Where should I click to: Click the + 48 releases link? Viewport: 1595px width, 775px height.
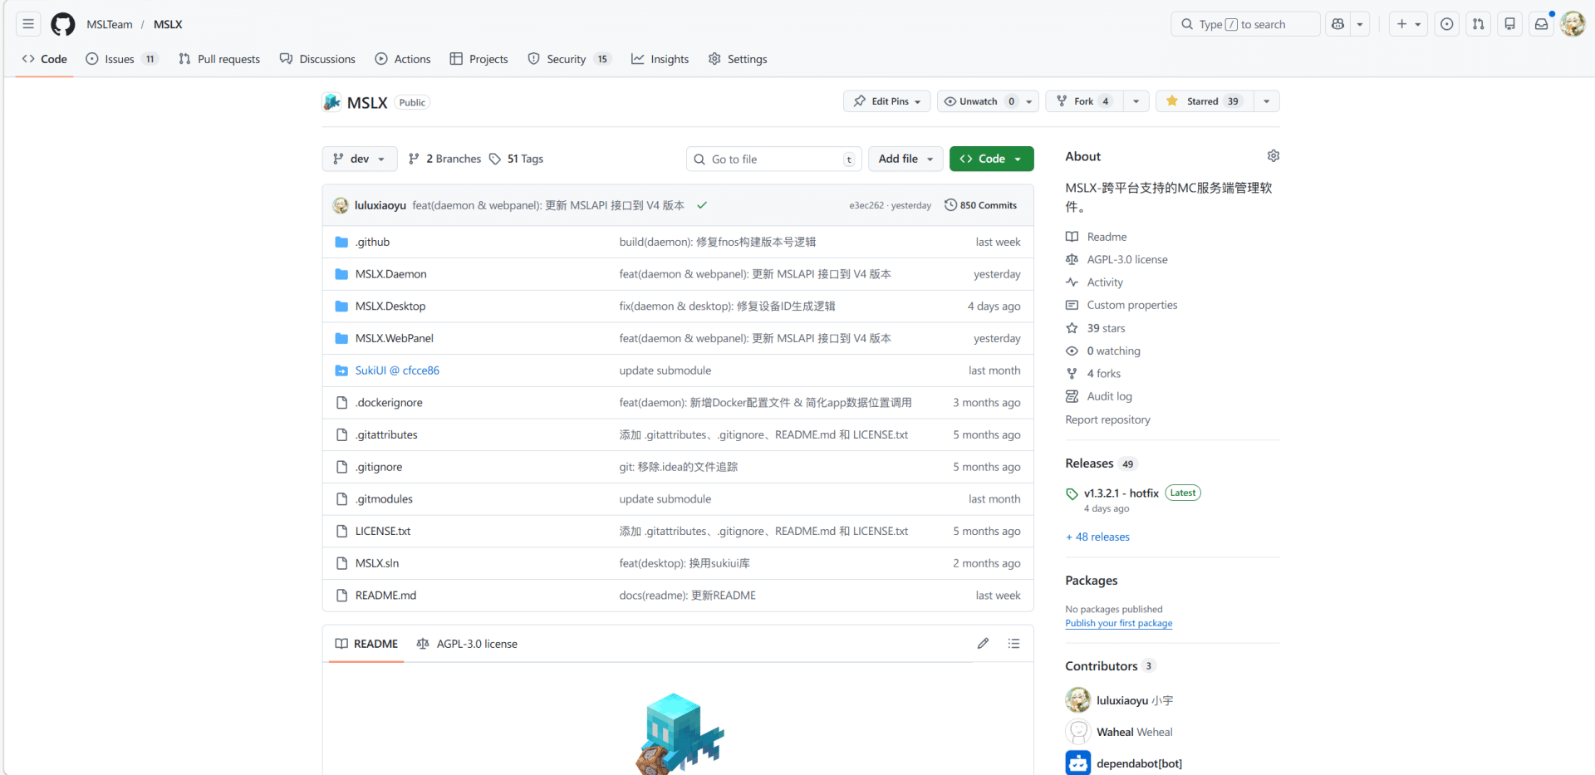pyautogui.click(x=1097, y=537)
